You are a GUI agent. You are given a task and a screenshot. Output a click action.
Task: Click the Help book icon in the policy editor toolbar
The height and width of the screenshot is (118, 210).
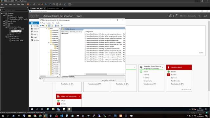click(x=55, y=26)
